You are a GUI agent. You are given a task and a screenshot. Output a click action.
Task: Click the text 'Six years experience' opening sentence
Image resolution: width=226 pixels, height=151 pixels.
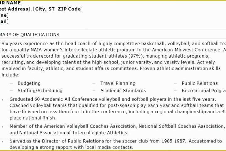pos(25,44)
